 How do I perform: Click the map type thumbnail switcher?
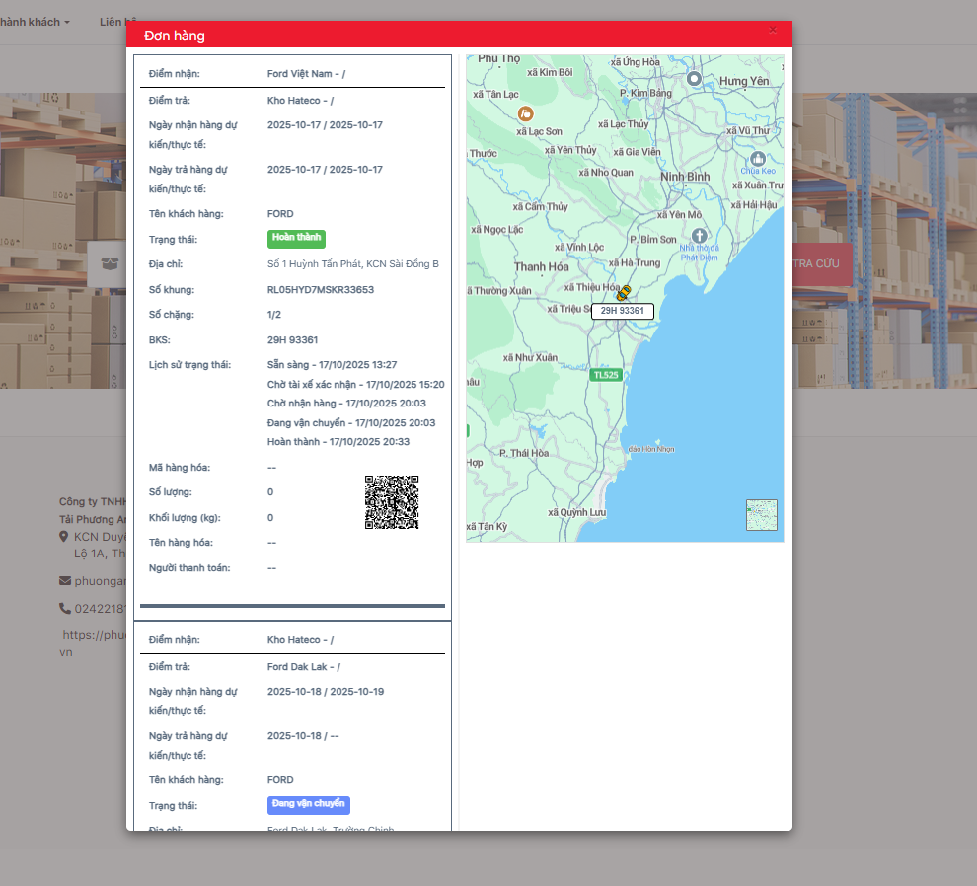coord(761,515)
